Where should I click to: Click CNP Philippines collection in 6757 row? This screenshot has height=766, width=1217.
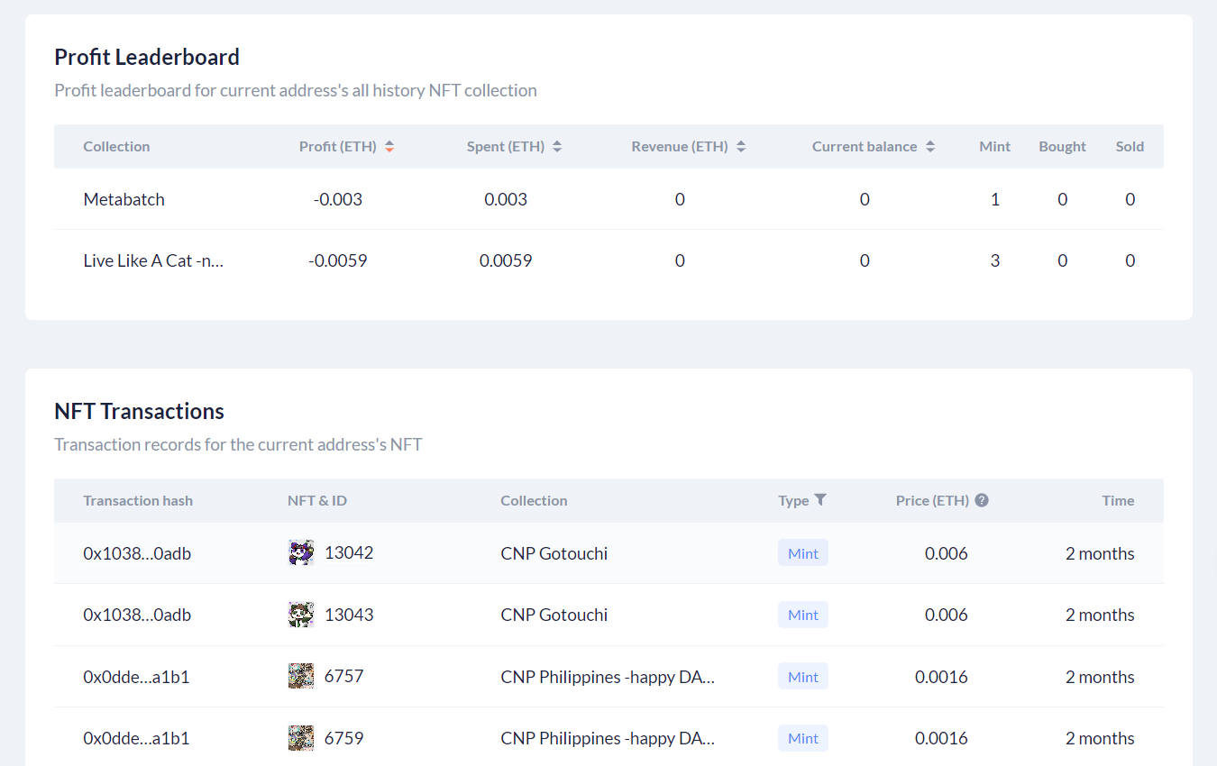[608, 677]
